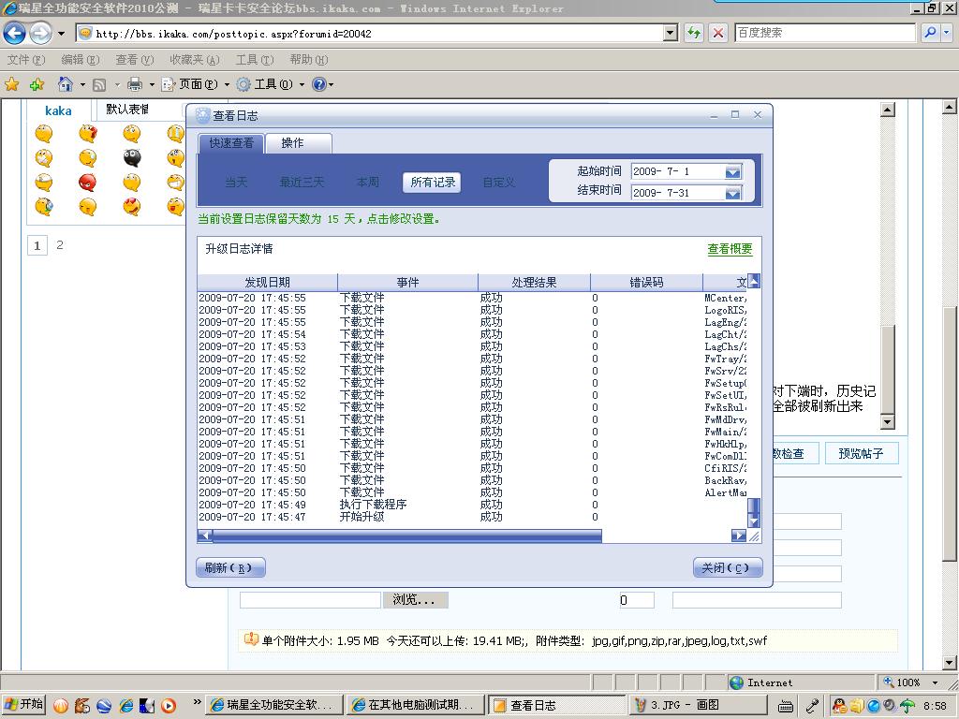959x719 pixels.
Task: Select the 最近三天 filter option
Action: (302, 183)
